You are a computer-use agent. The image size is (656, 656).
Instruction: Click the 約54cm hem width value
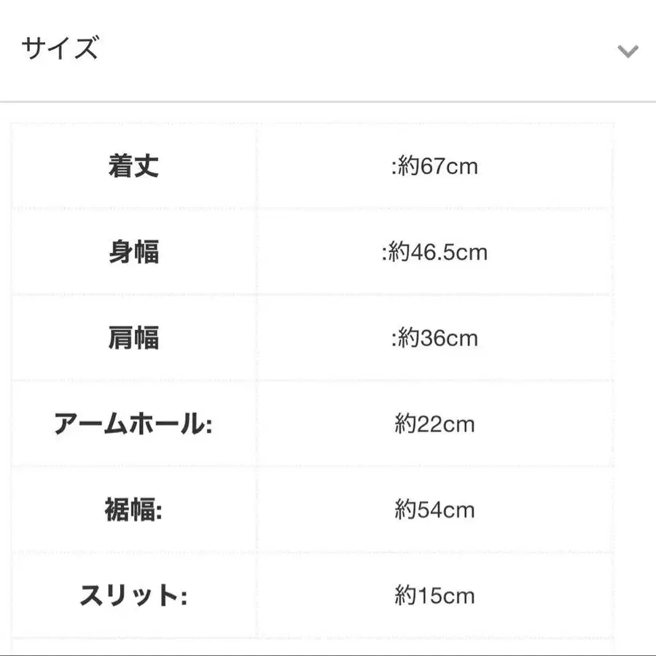pos(434,510)
